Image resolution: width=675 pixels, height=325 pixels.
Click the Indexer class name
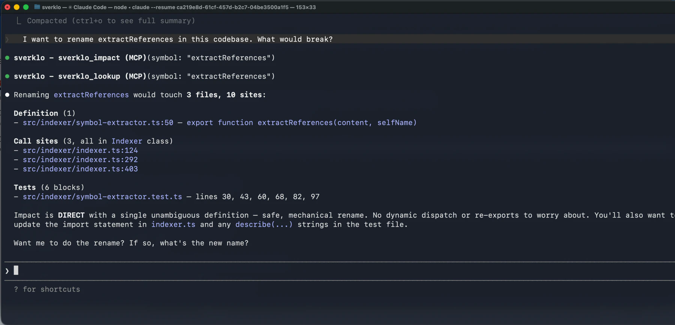(126, 141)
